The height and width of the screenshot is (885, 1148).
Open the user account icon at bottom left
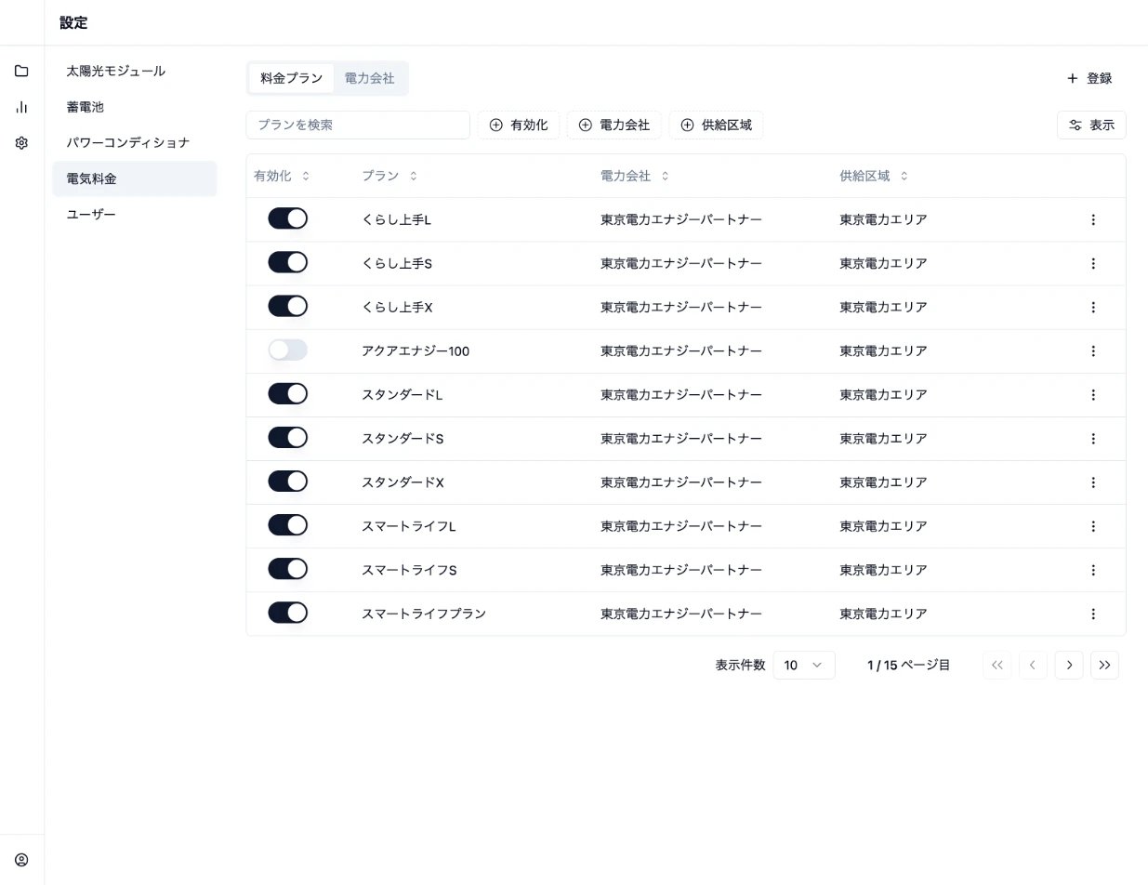[x=21, y=860]
